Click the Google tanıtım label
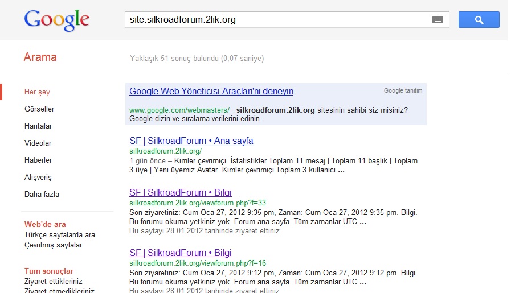This screenshot has height=293, width=511. (x=403, y=91)
